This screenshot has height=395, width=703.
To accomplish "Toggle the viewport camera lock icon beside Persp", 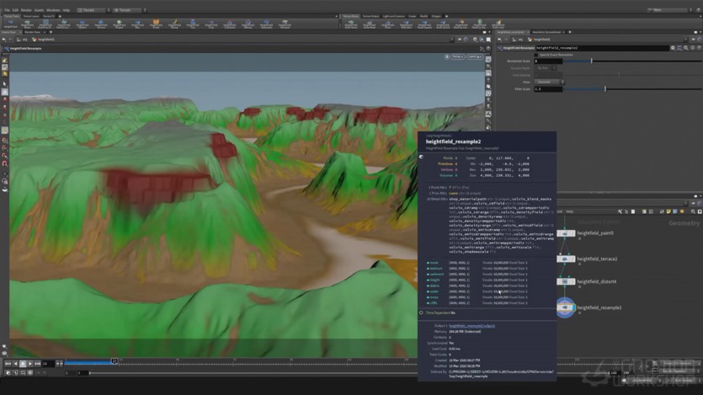I will [446, 57].
